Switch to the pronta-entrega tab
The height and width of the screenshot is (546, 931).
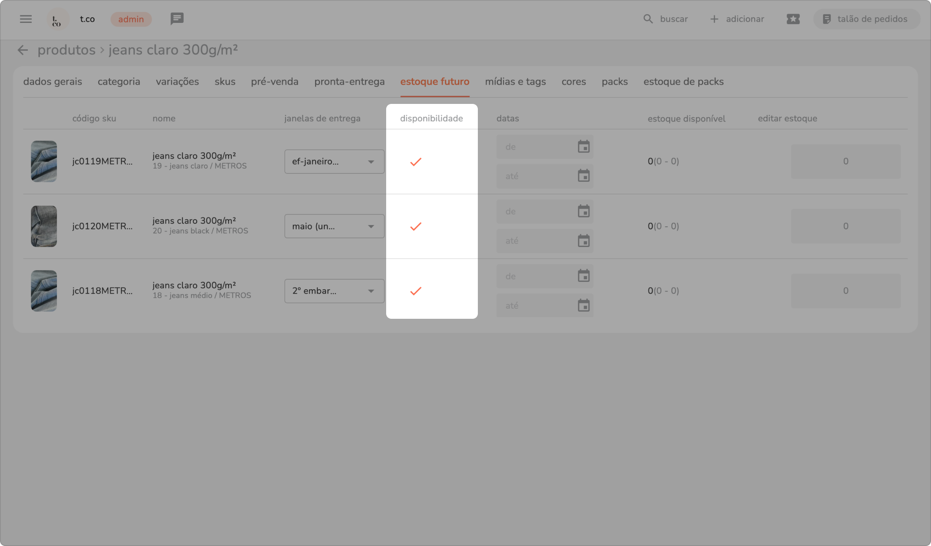tap(349, 82)
